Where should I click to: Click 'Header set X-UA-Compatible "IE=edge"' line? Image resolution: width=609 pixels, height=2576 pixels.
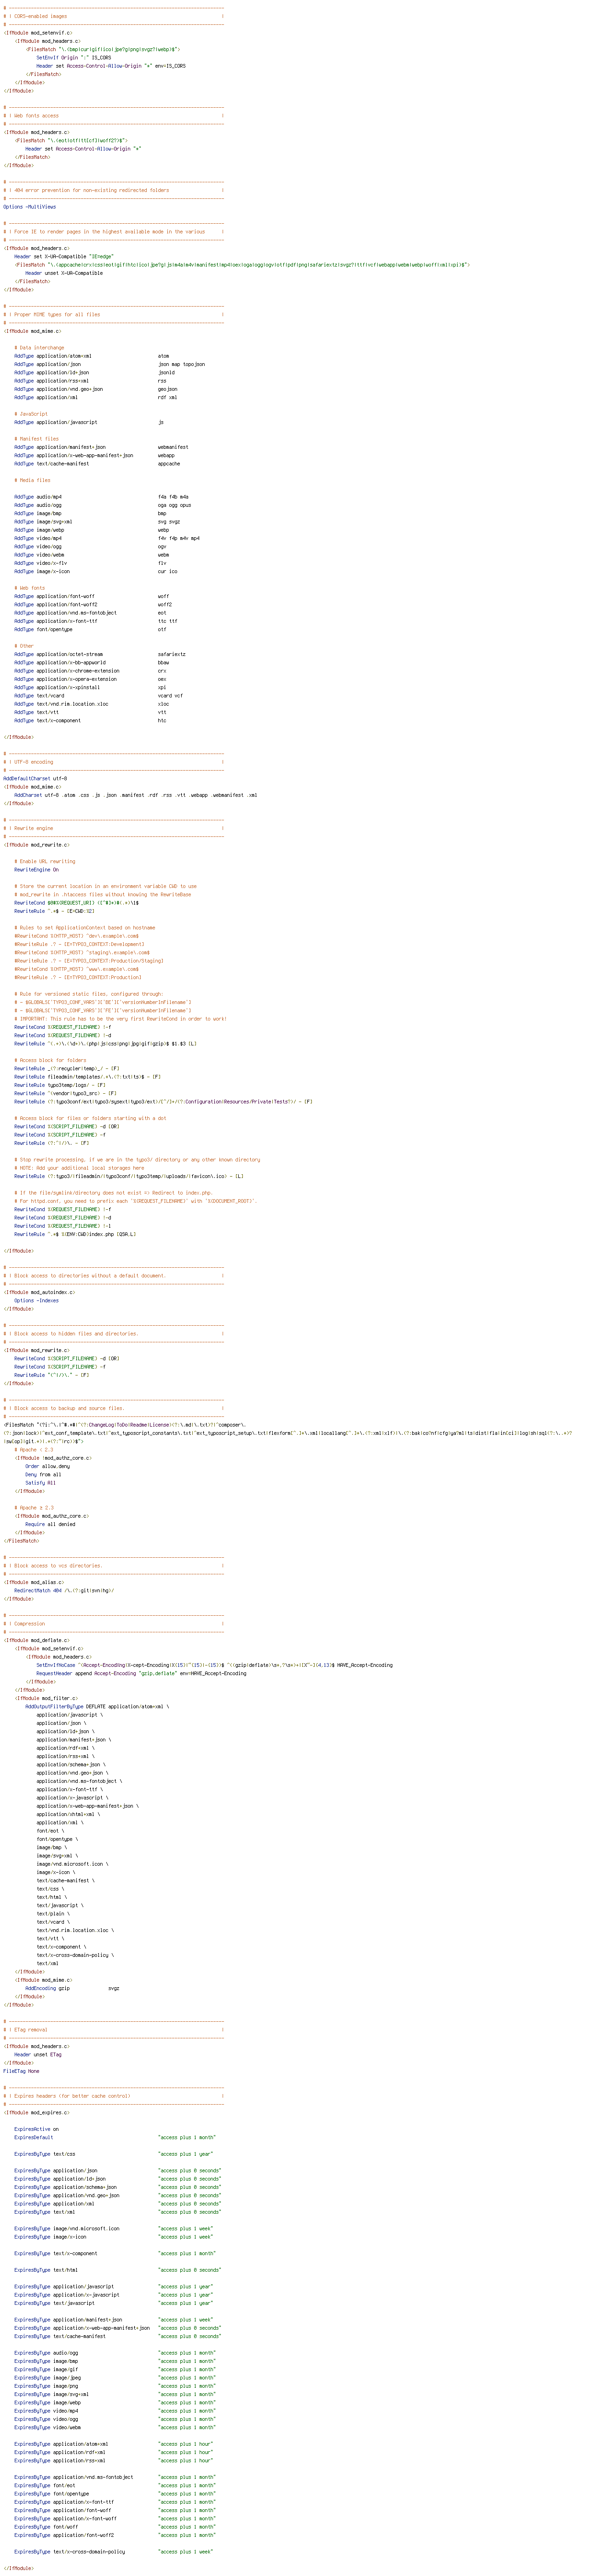coord(64,256)
